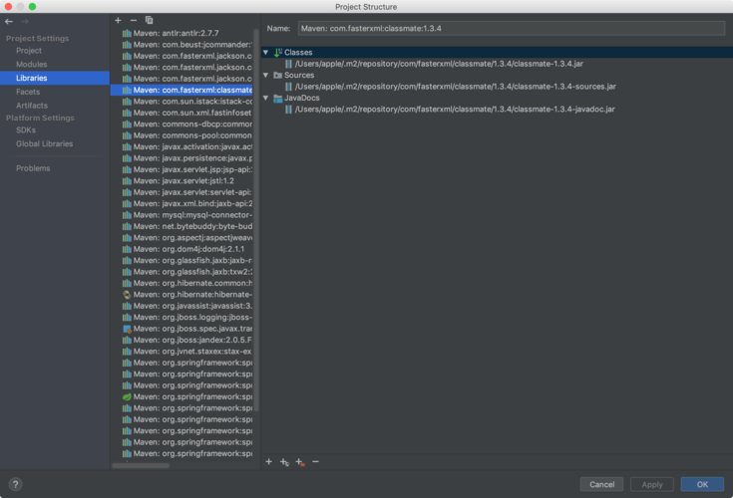Collapse the Classes tree node
The image size is (733, 498).
coord(266,52)
